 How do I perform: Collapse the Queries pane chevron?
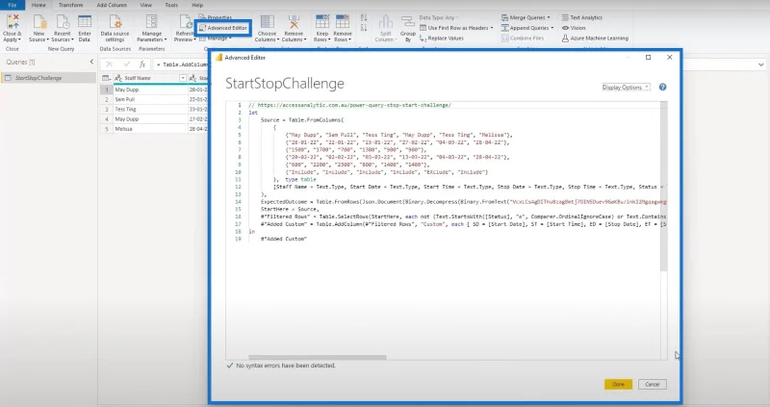(91, 62)
